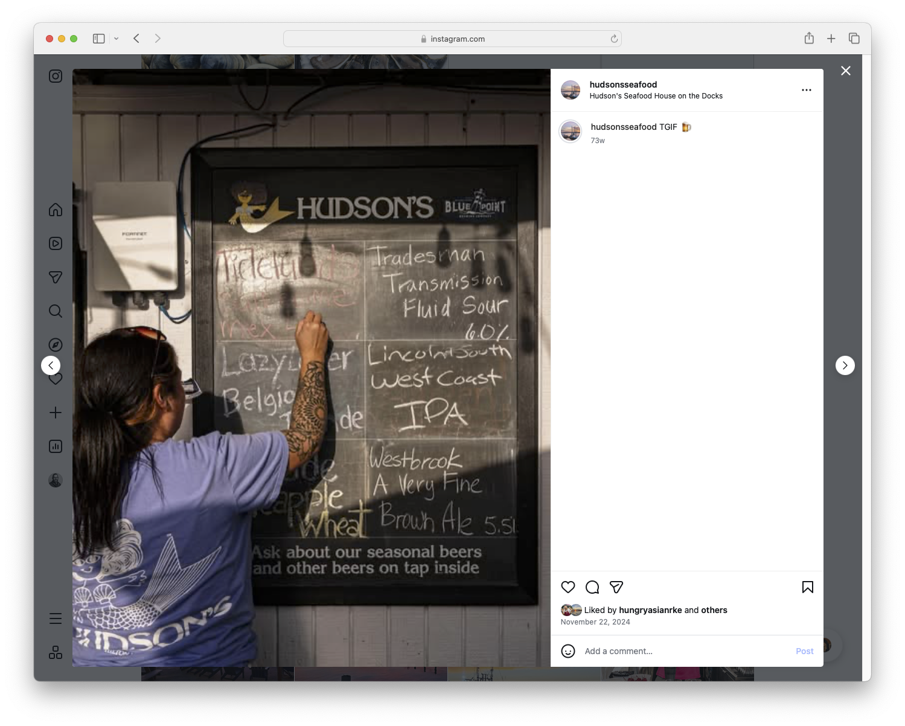The width and height of the screenshot is (905, 726).
Task: Toggle the Safari sidebar visibility
Action: click(x=97, y=38)
